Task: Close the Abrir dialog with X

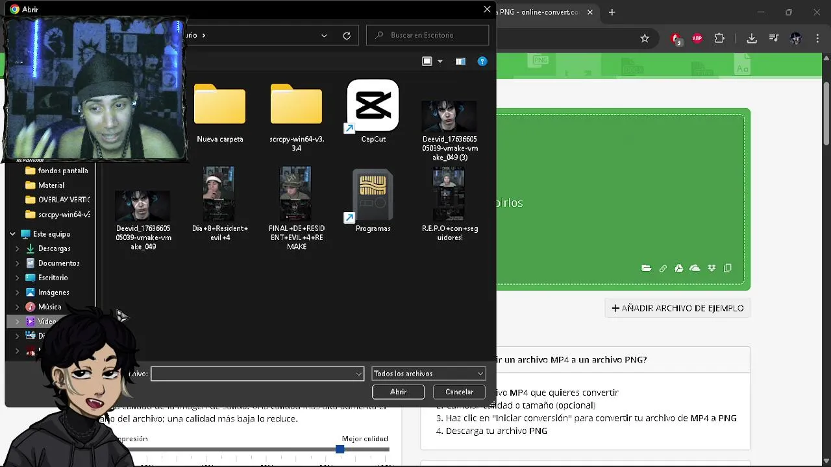Action: [487, 9]
